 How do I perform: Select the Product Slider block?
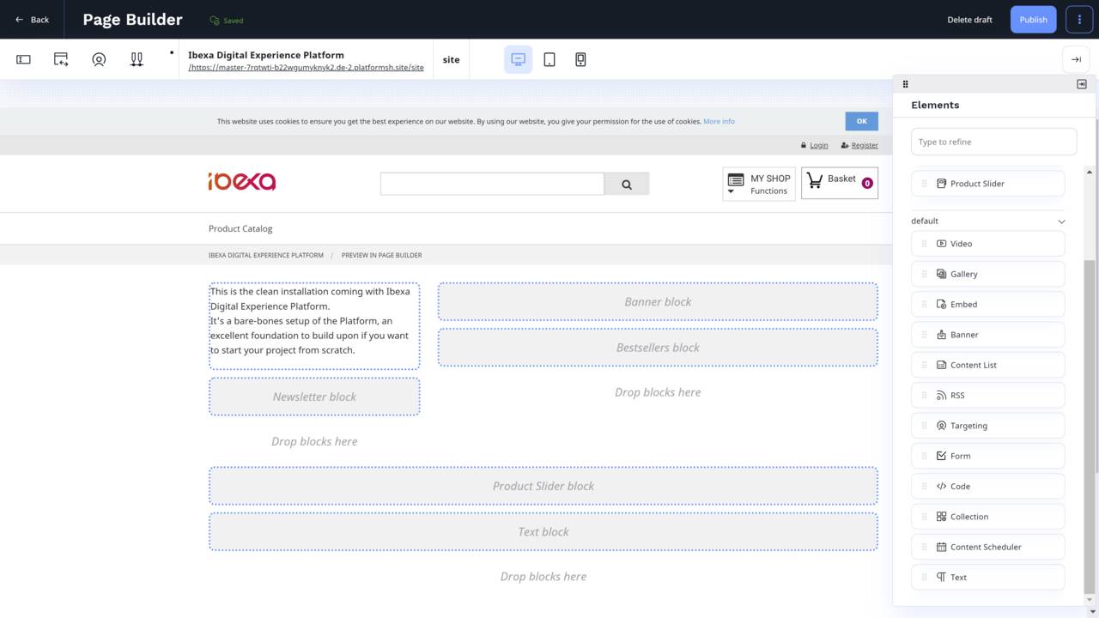tap(543, 486)
